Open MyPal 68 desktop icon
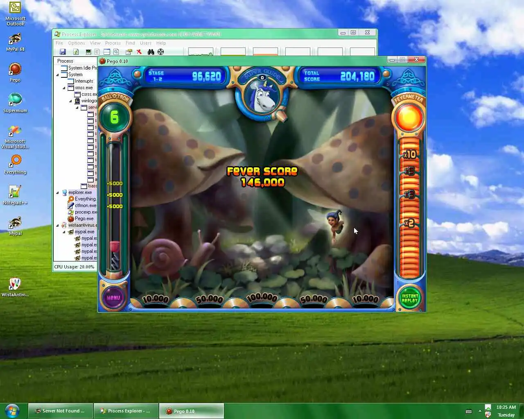The image size is (524, 419). 15,42
